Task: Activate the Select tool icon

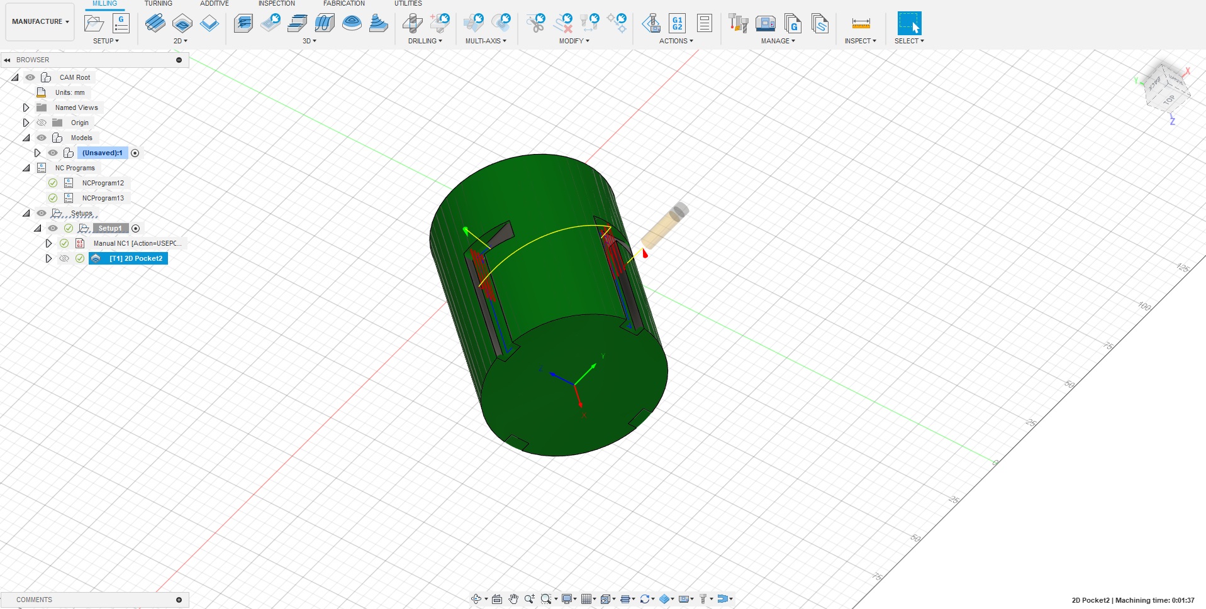Action: (x=909, y=24)
